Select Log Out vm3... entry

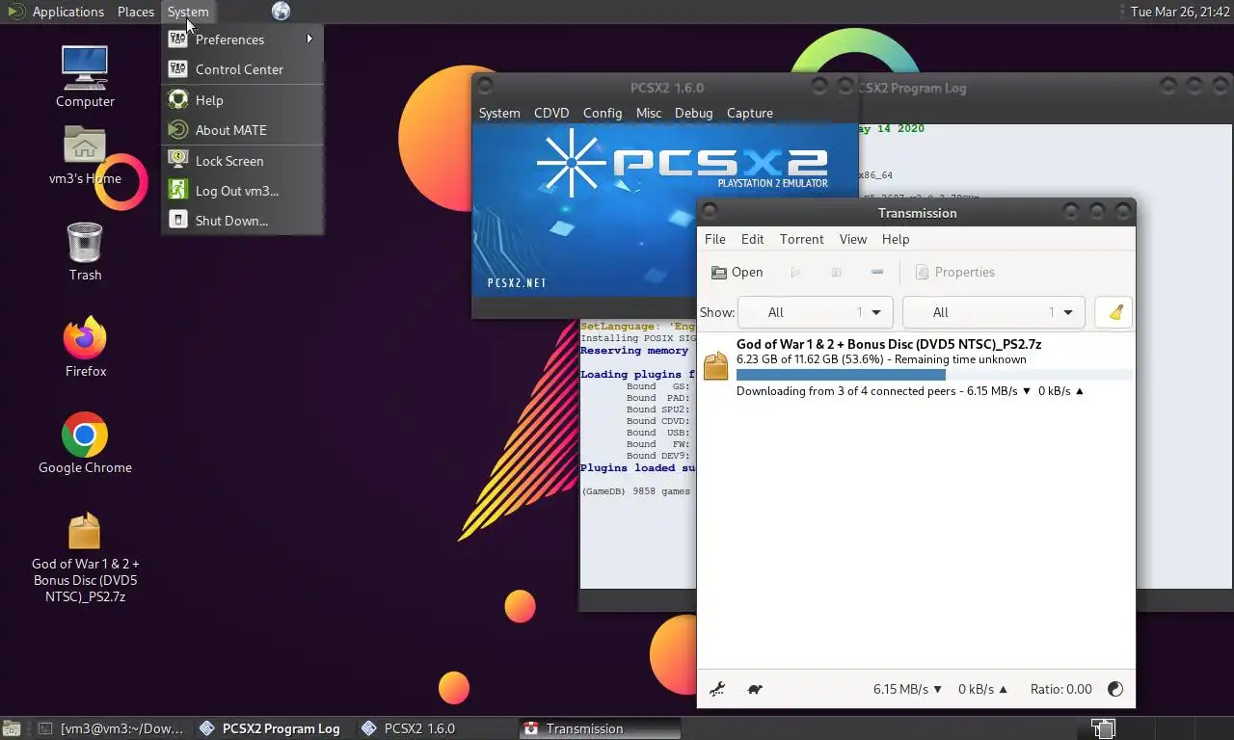coord(242,191)
